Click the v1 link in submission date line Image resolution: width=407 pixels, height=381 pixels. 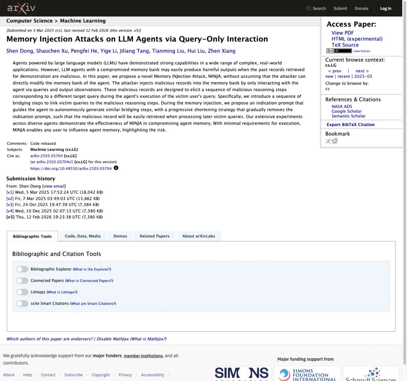(58, 30)
